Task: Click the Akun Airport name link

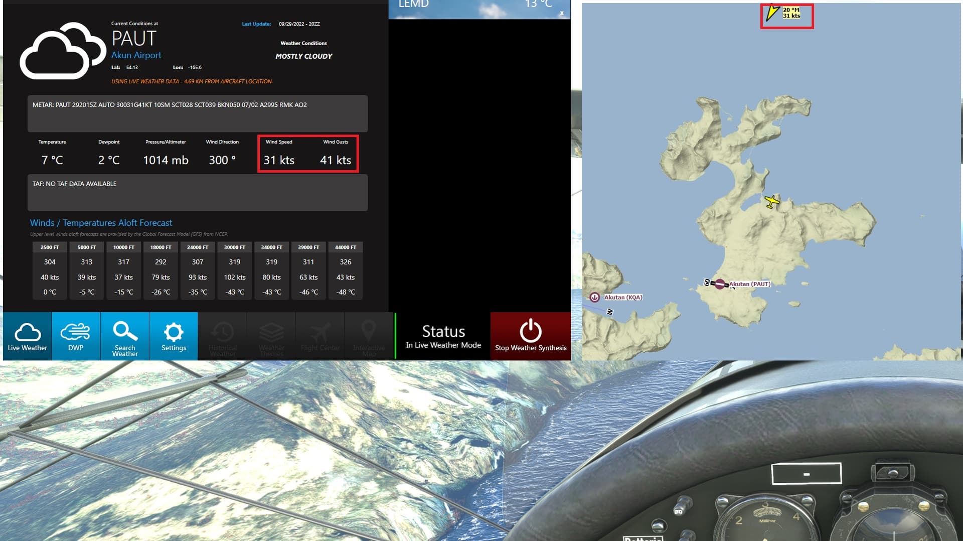Action: pyautogui.click(x=136, y=55)
